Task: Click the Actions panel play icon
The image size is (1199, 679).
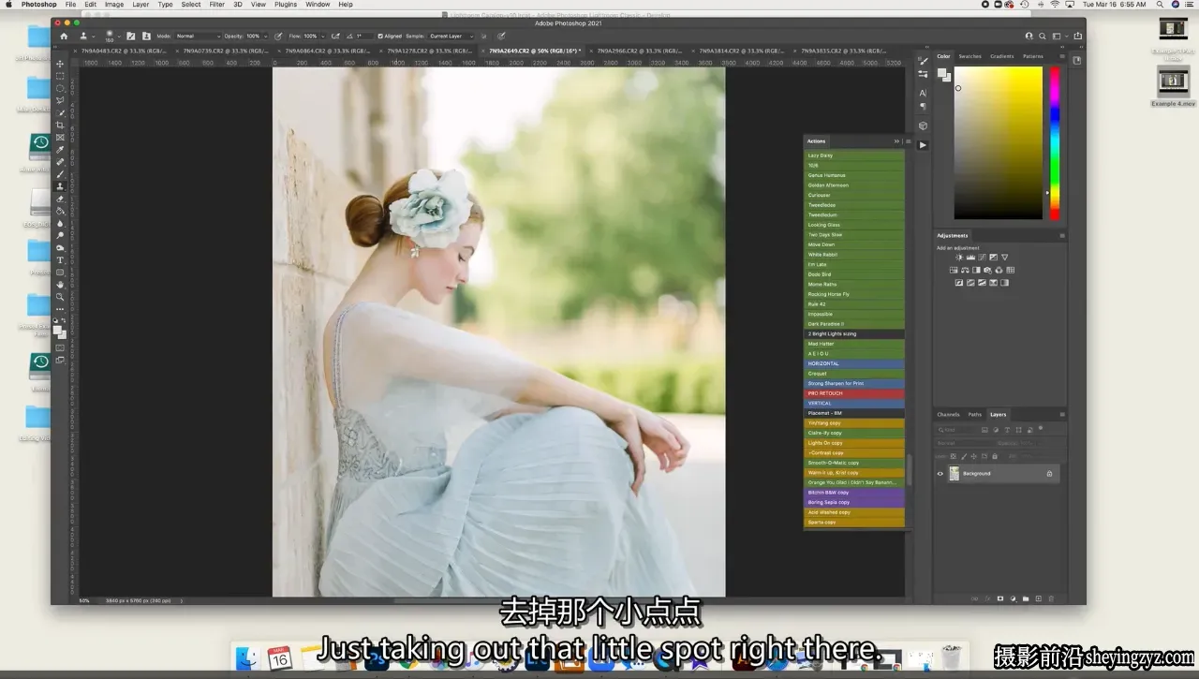Action: pyautogui.click(x=923, y=145)
